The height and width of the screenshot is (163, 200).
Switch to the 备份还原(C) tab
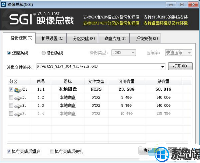[x=19, y=38]
